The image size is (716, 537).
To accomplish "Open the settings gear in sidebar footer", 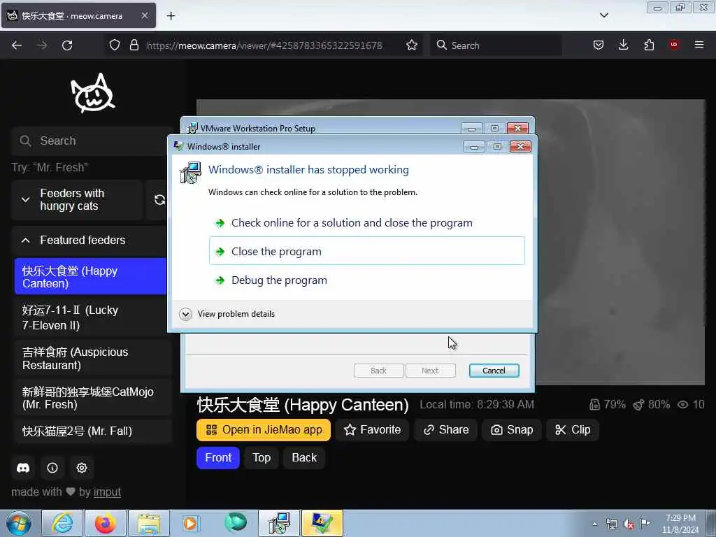I will pos(82,468).
